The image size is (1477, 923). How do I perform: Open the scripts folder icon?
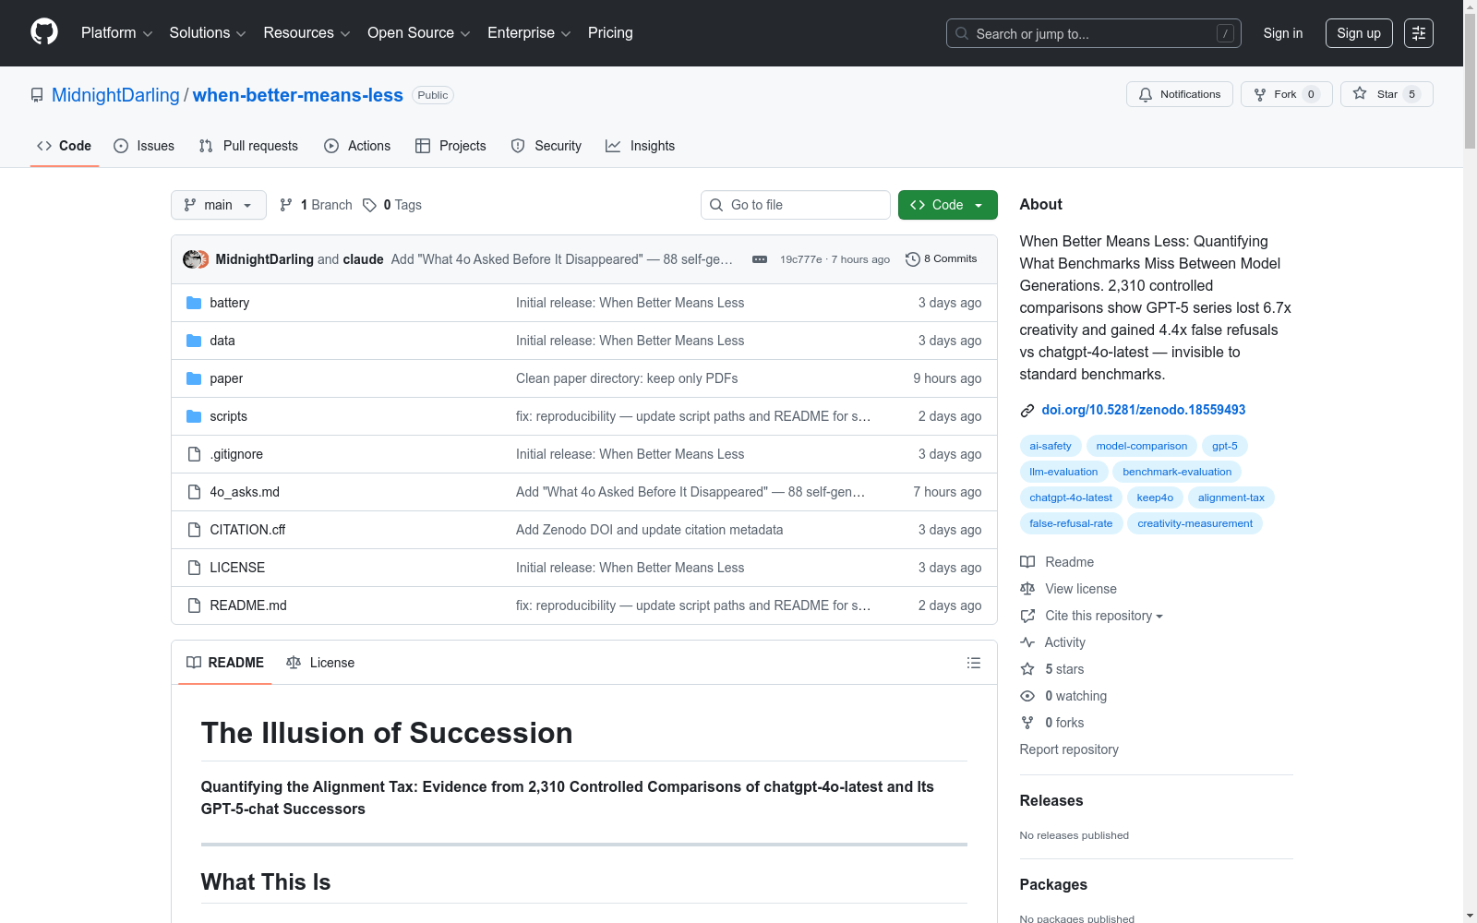tap(194, 416)
